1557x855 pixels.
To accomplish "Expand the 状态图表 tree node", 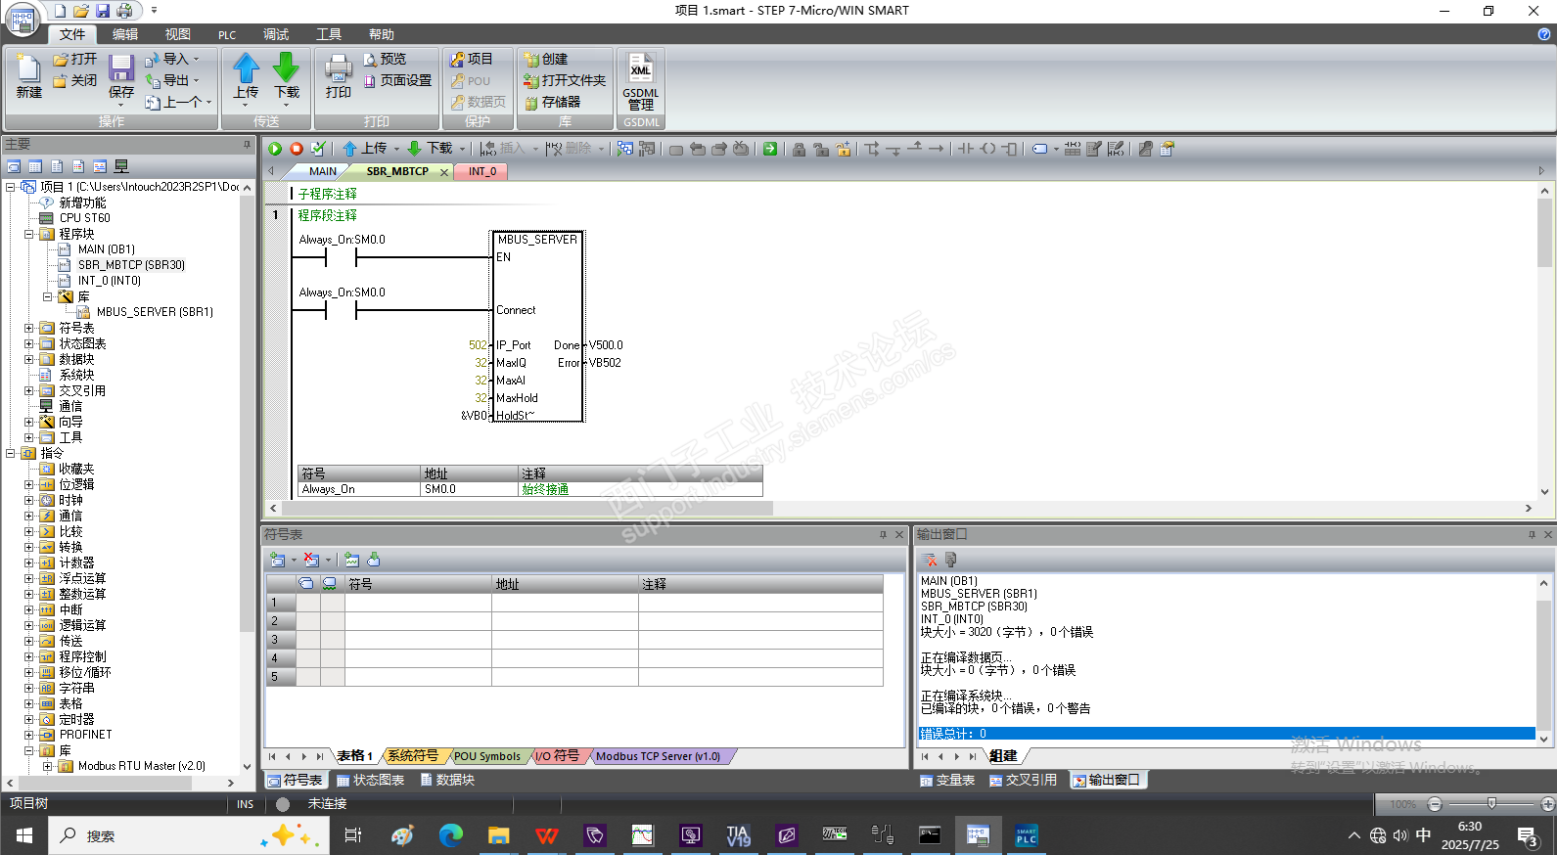I will click(28, 343).
